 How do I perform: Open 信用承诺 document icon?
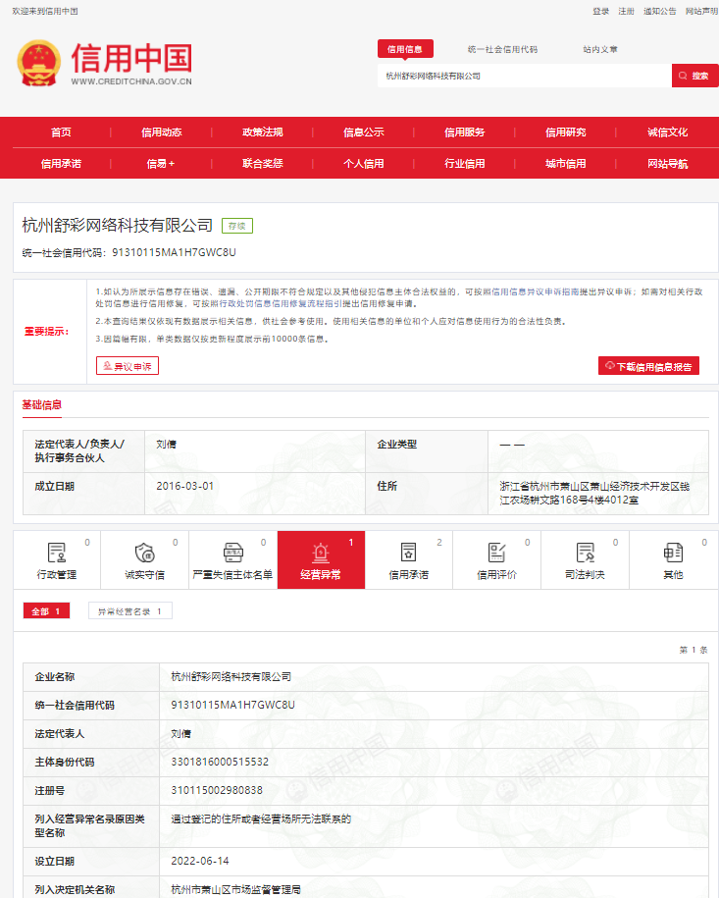pos(409,553)
